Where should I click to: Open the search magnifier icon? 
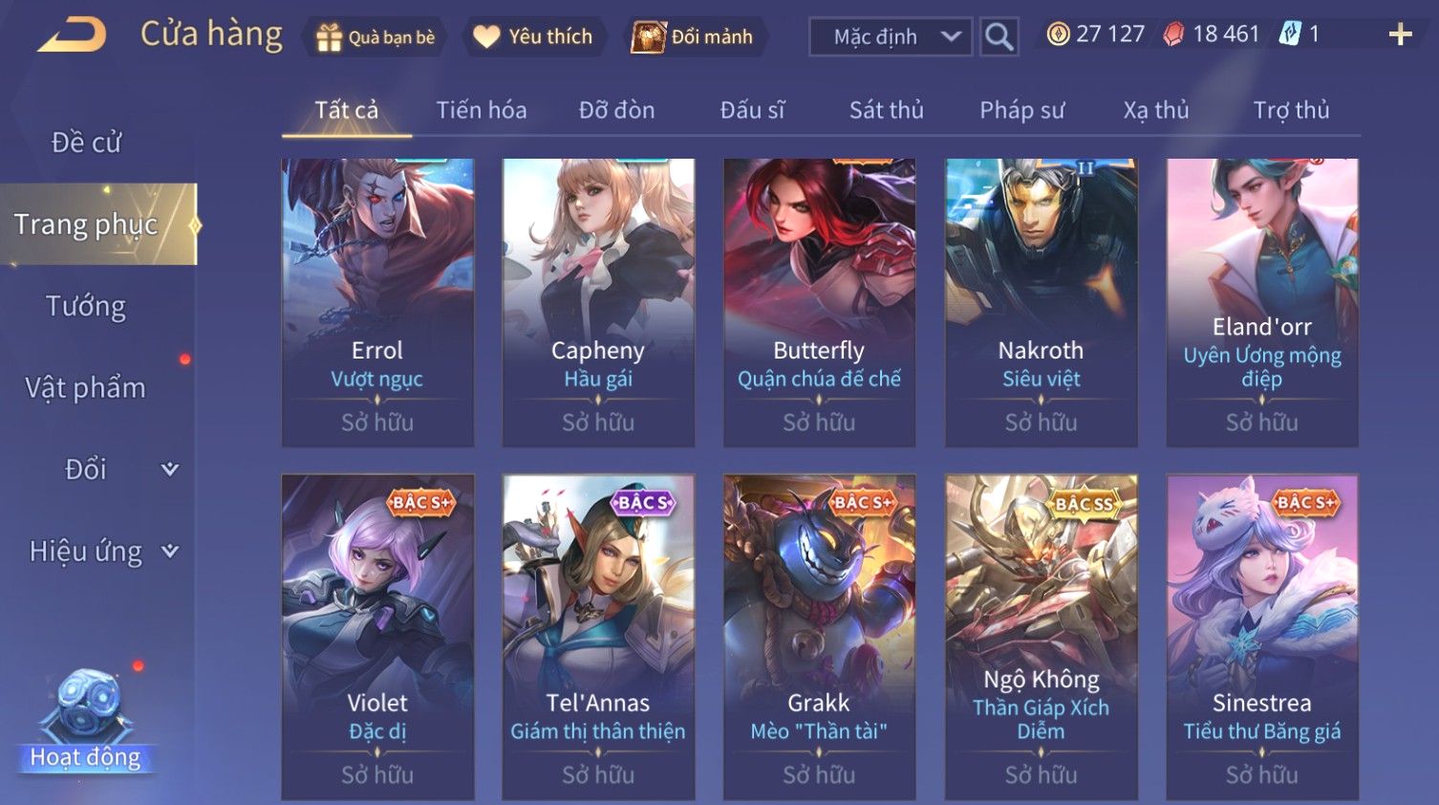tap(999, 36)
